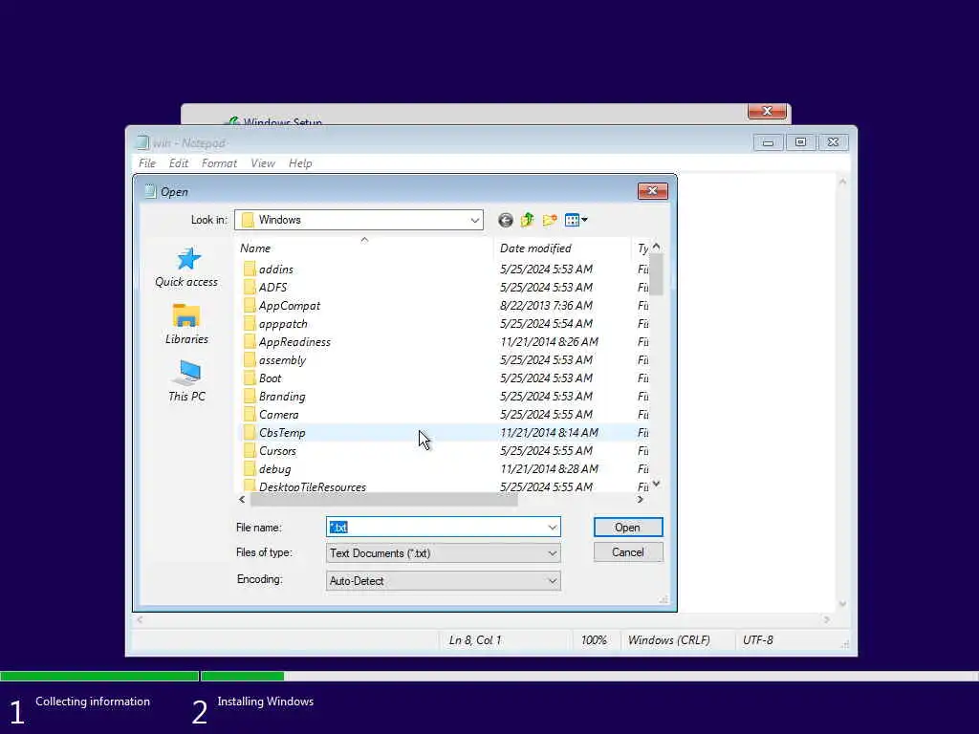Select the Boot folder icon
This screenshot has width=979, height=734.
tap(250, 378)
